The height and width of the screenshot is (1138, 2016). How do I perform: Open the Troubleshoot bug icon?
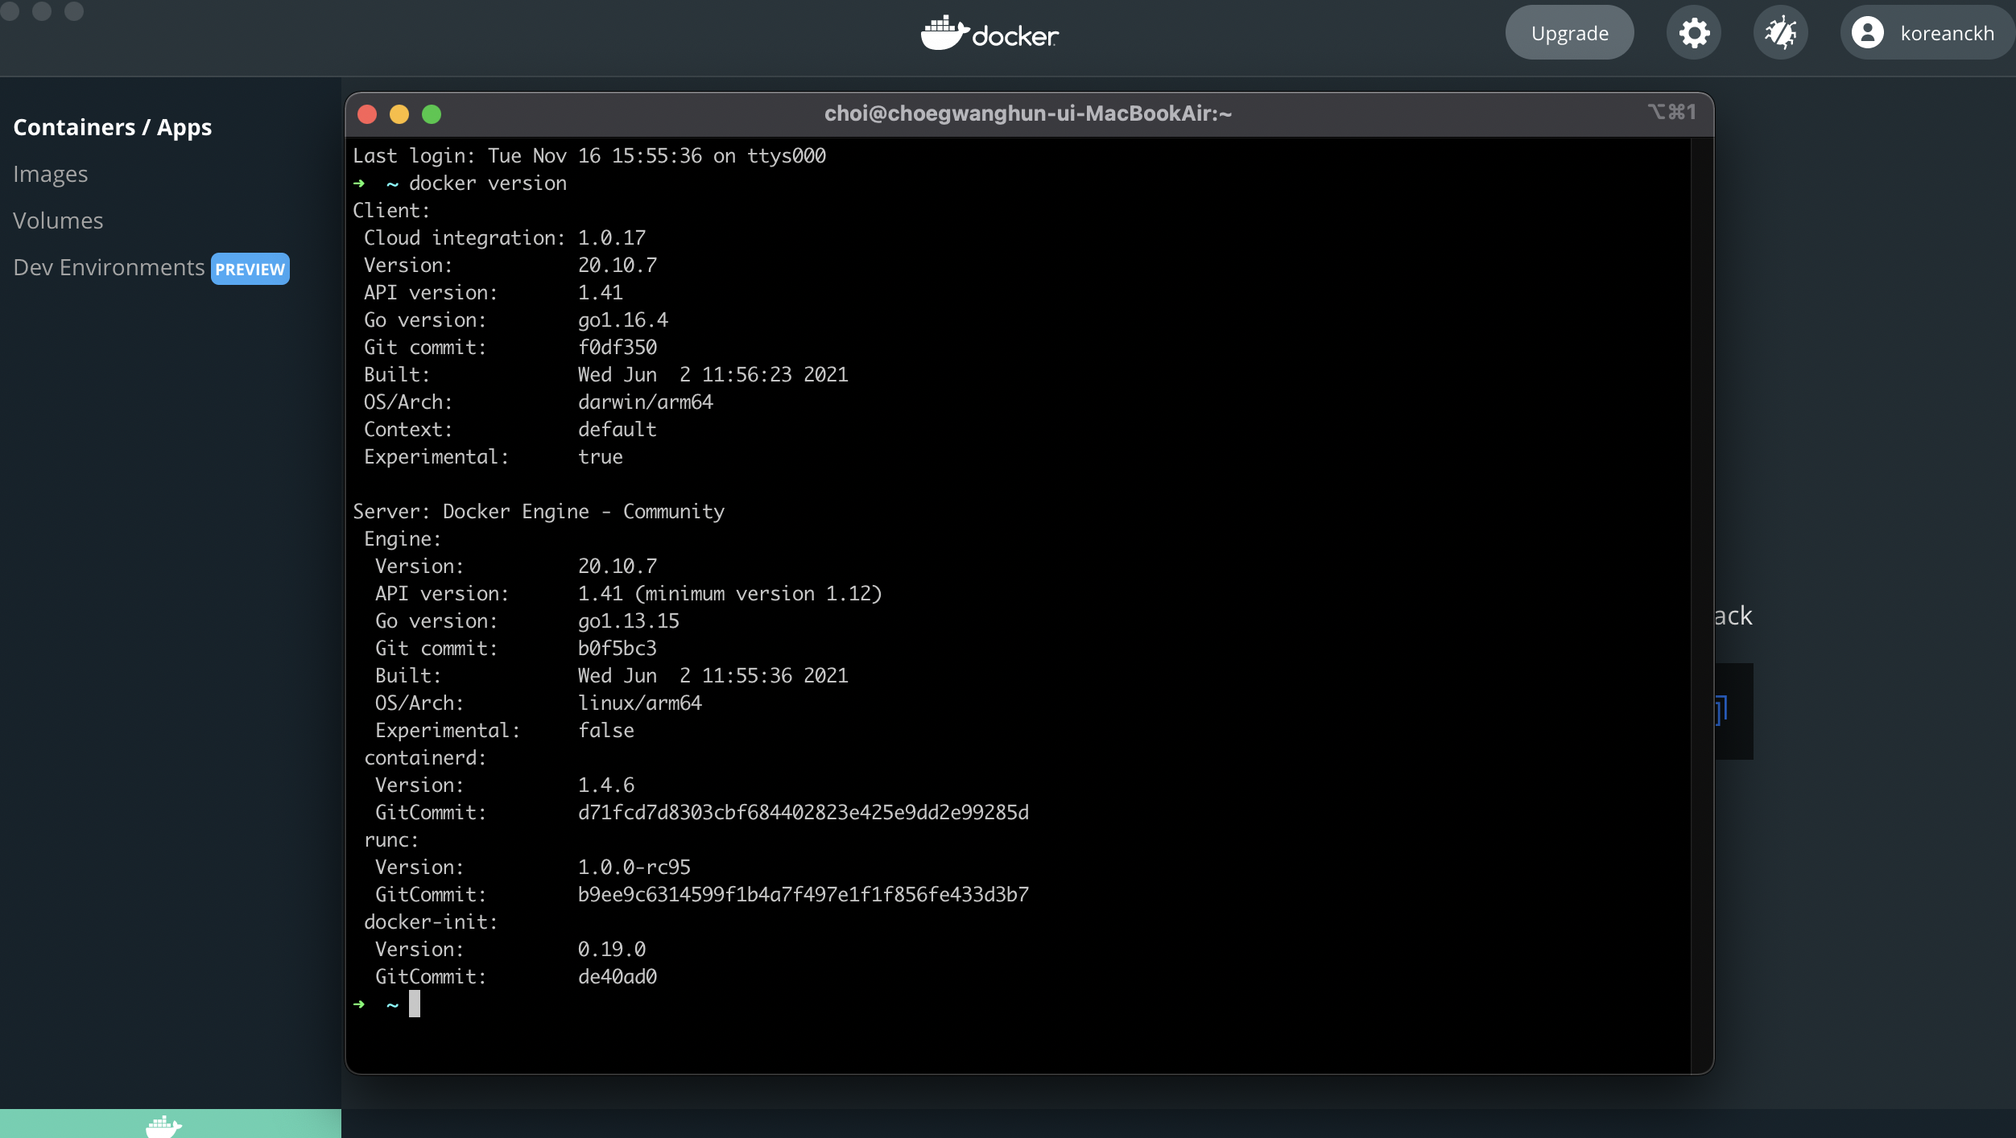(x=1780, y=33)
